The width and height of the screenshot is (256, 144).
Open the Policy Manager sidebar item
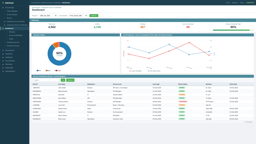click(12, 11)
